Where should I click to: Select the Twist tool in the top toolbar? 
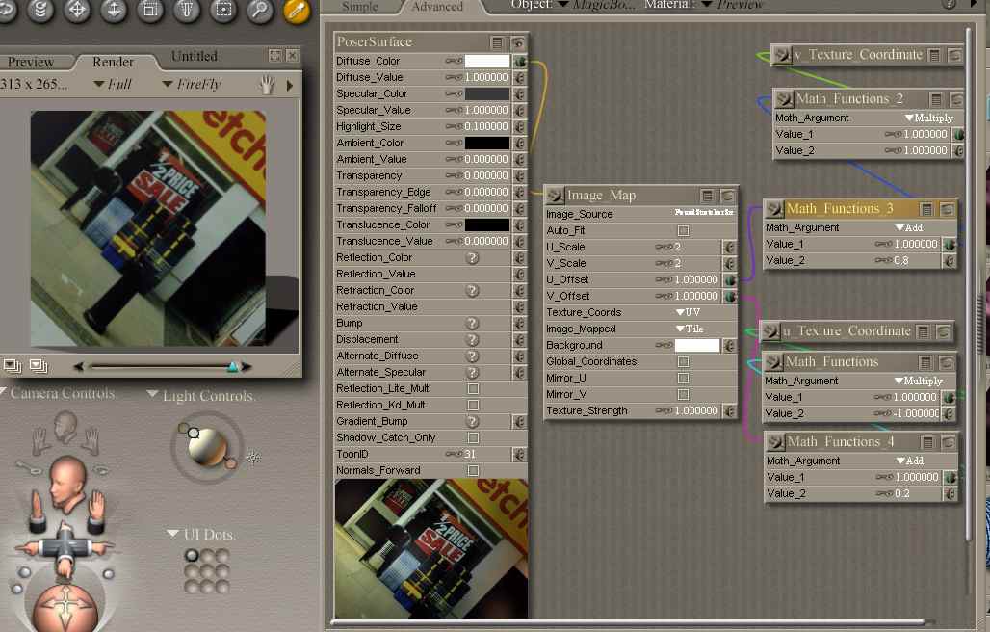point(40,11)
